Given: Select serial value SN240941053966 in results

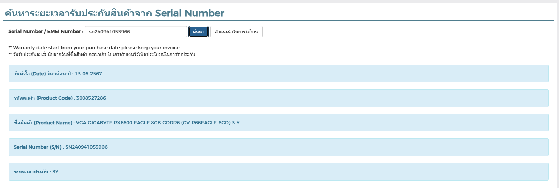Looking at the screenshot, I should click(86, 147).
